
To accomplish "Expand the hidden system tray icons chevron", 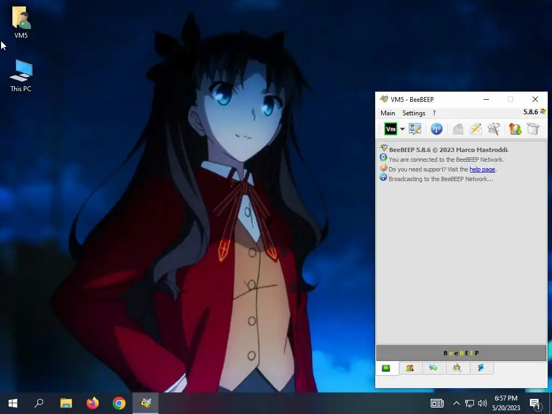I will tap(456, 403).
